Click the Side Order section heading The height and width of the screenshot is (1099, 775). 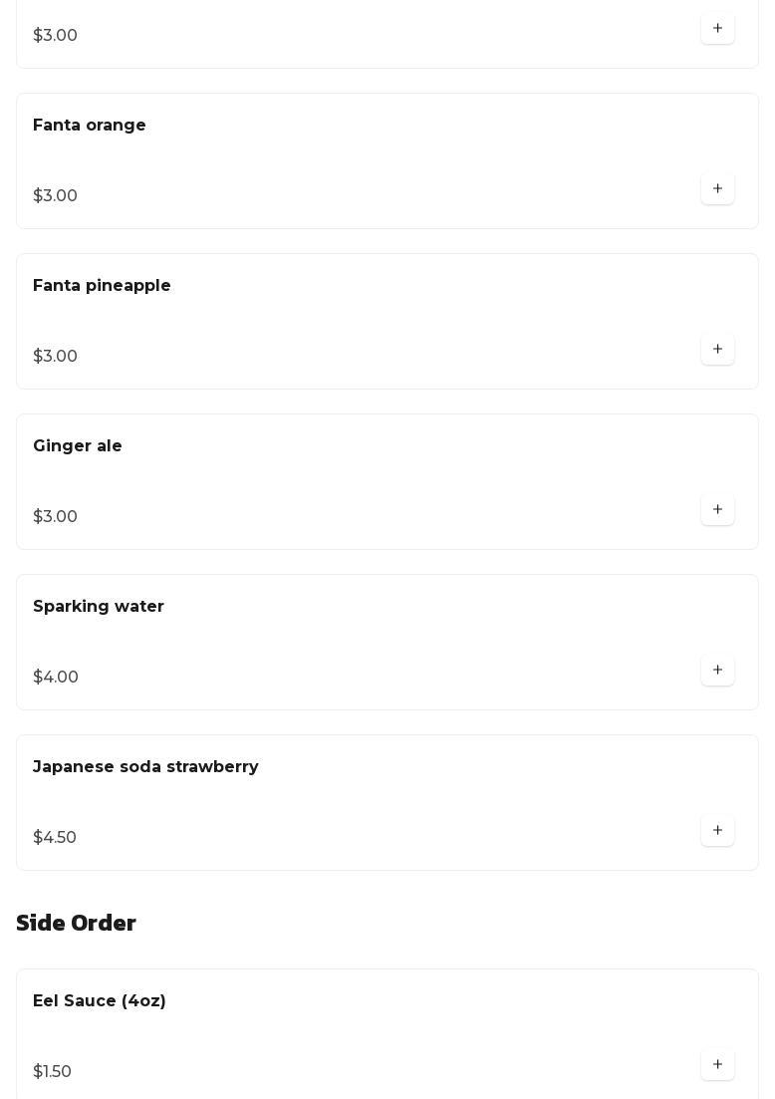(x=76, y=923)
